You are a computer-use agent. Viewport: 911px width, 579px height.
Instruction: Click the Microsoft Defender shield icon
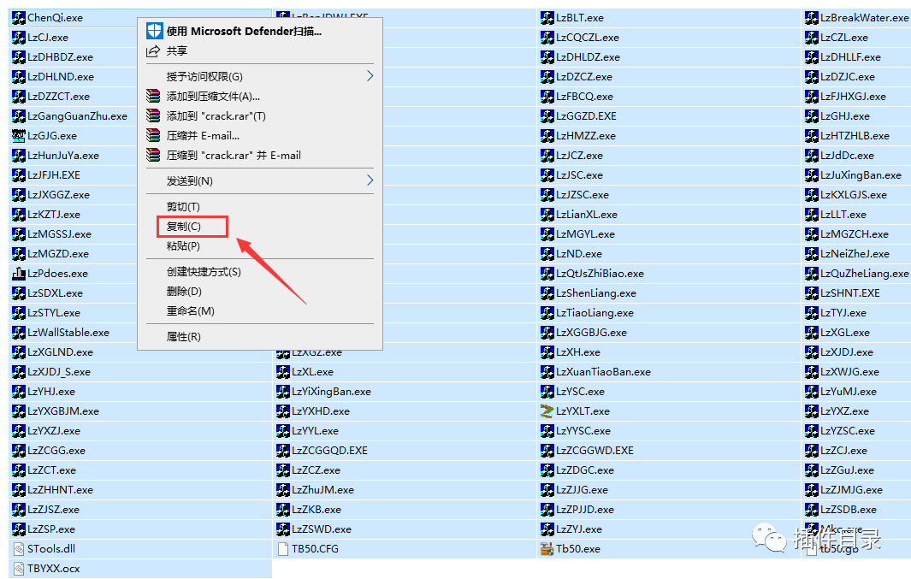(x=154, y=31)
